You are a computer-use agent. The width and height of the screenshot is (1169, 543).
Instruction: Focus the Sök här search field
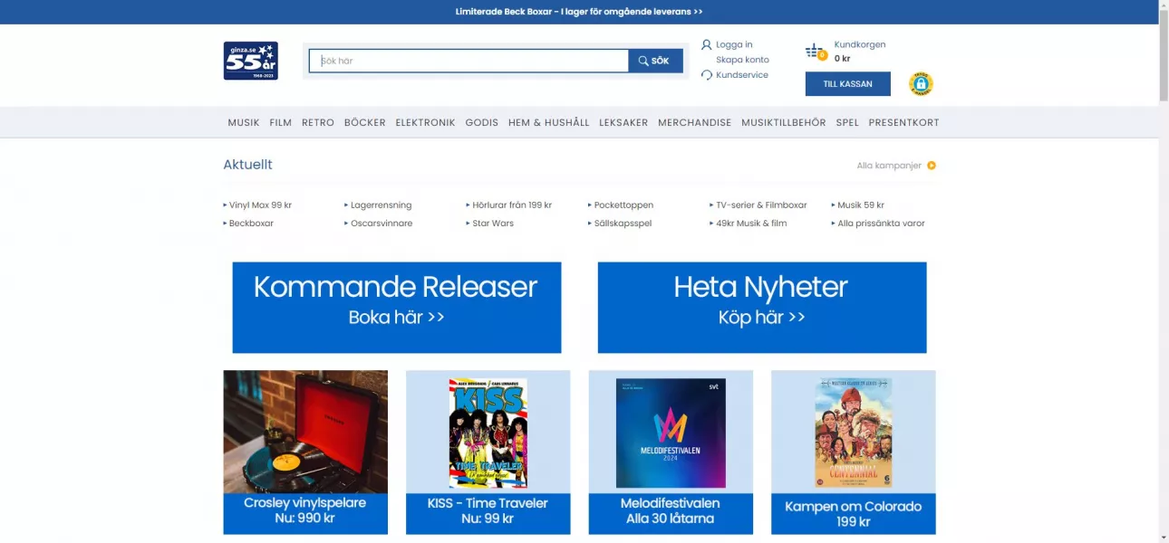tap(469, 61)
